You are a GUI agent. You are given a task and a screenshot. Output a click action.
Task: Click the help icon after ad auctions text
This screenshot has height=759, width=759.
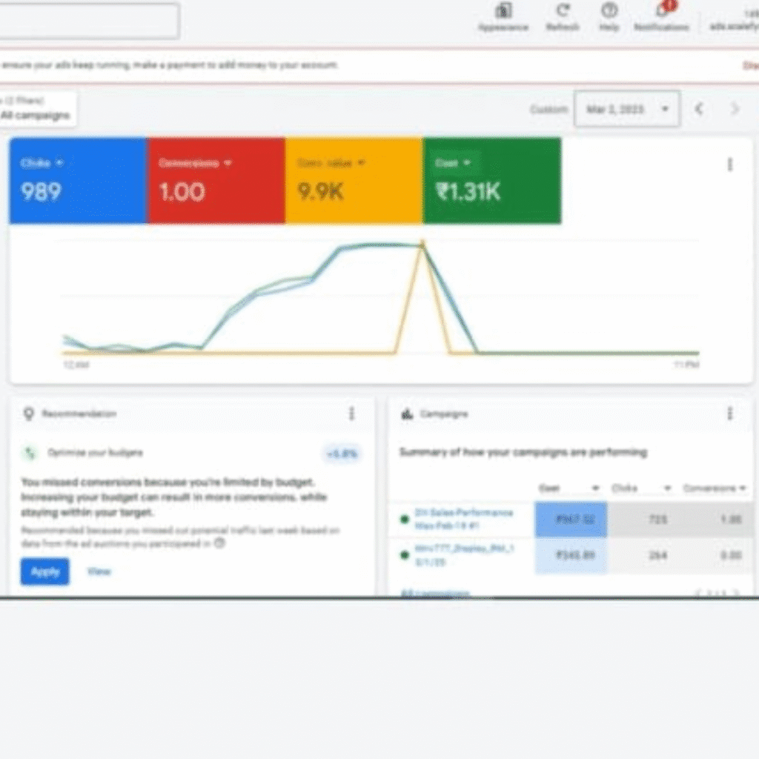point(219,543)
